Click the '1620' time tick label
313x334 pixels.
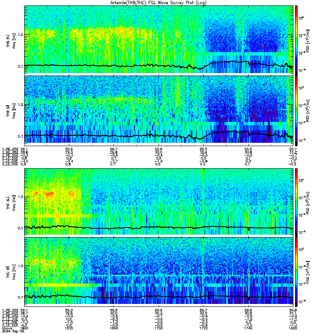[x=69, y=328]
